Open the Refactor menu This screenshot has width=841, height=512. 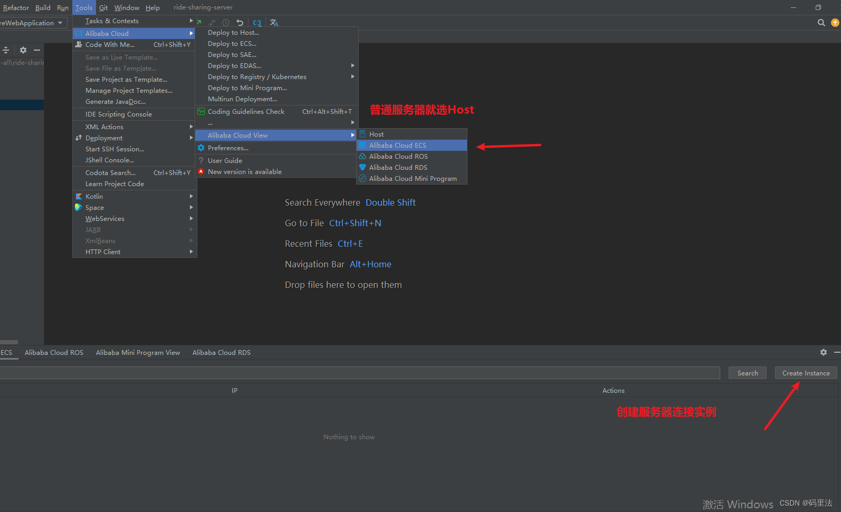pos(16,8)
